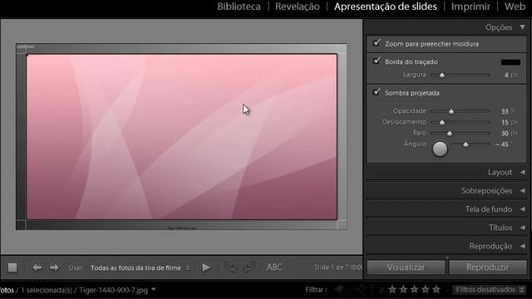Viewport: 532px width, 299px height.
Task: Click 'Slide 1 de 7' status text
Action: coord(331,267)
